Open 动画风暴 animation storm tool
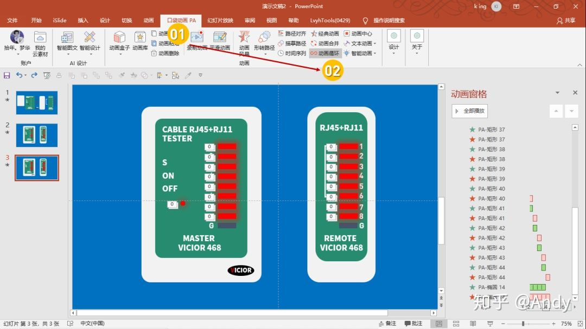586x329 pixels. coord(244,42)
